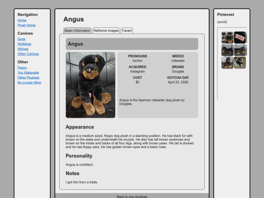Click the 'Navigation' sidebar heading
264x198 pixels.
click(27, 15)
